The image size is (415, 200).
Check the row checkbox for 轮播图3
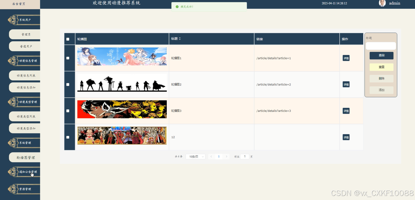click(68, 111)
